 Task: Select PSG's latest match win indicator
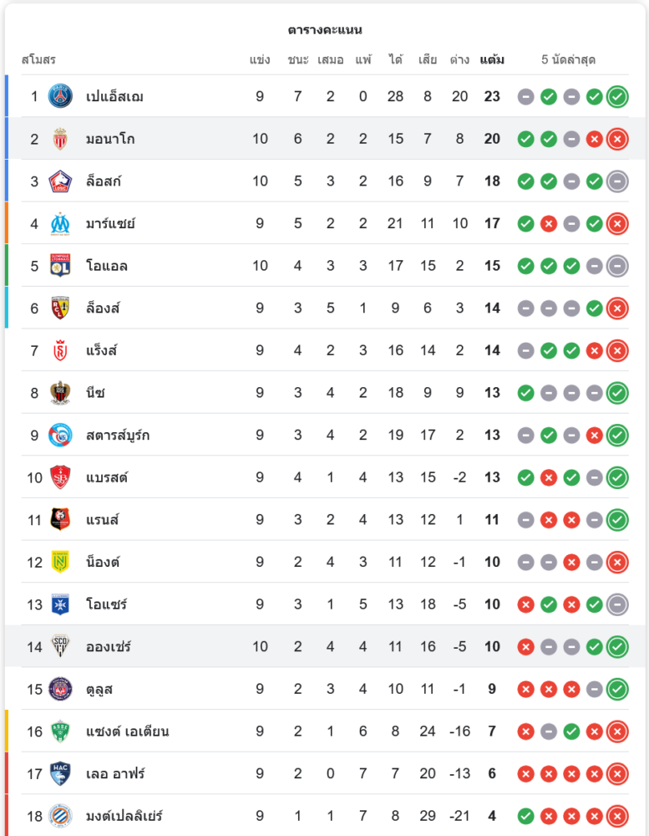pos(617,96)
